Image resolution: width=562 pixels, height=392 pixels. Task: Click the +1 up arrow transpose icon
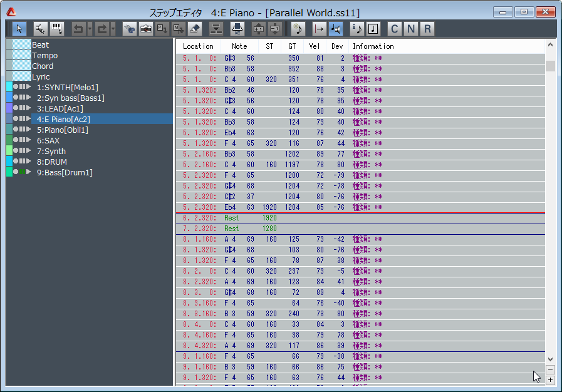click(x=259, y=29)
